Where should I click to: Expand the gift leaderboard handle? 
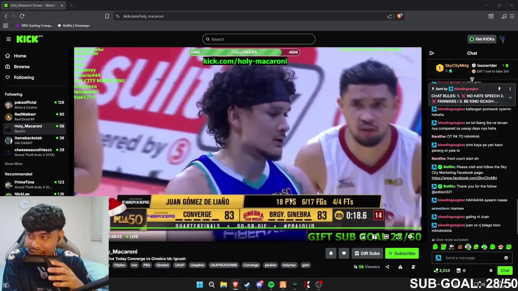[x=472, y=79]
